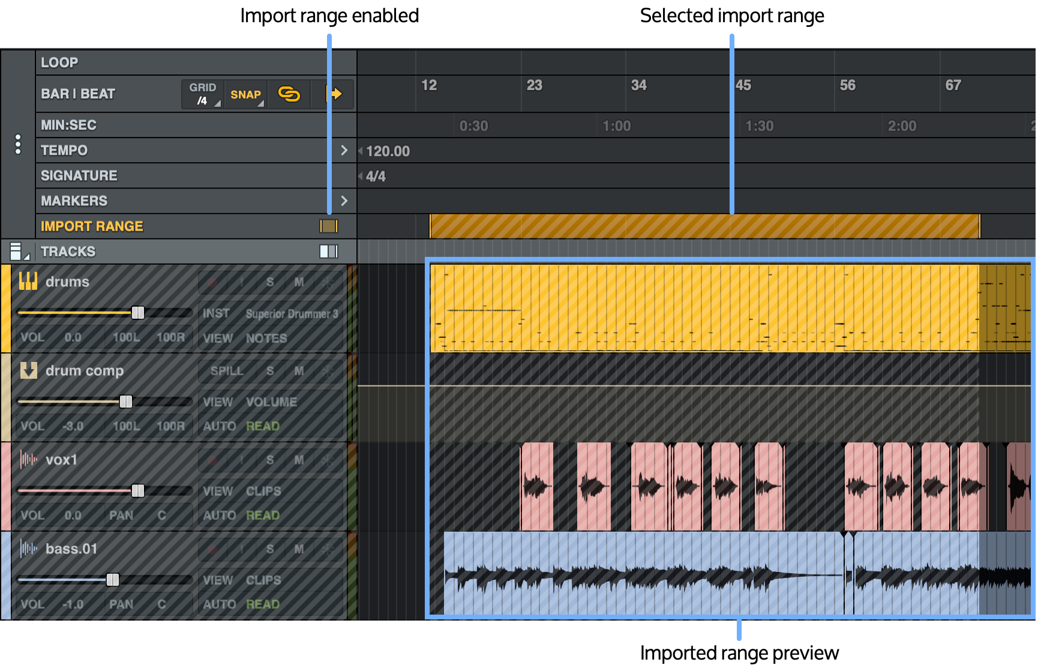Freeze the bass.01 track with snowflake icon

click(x=328, y=549)
